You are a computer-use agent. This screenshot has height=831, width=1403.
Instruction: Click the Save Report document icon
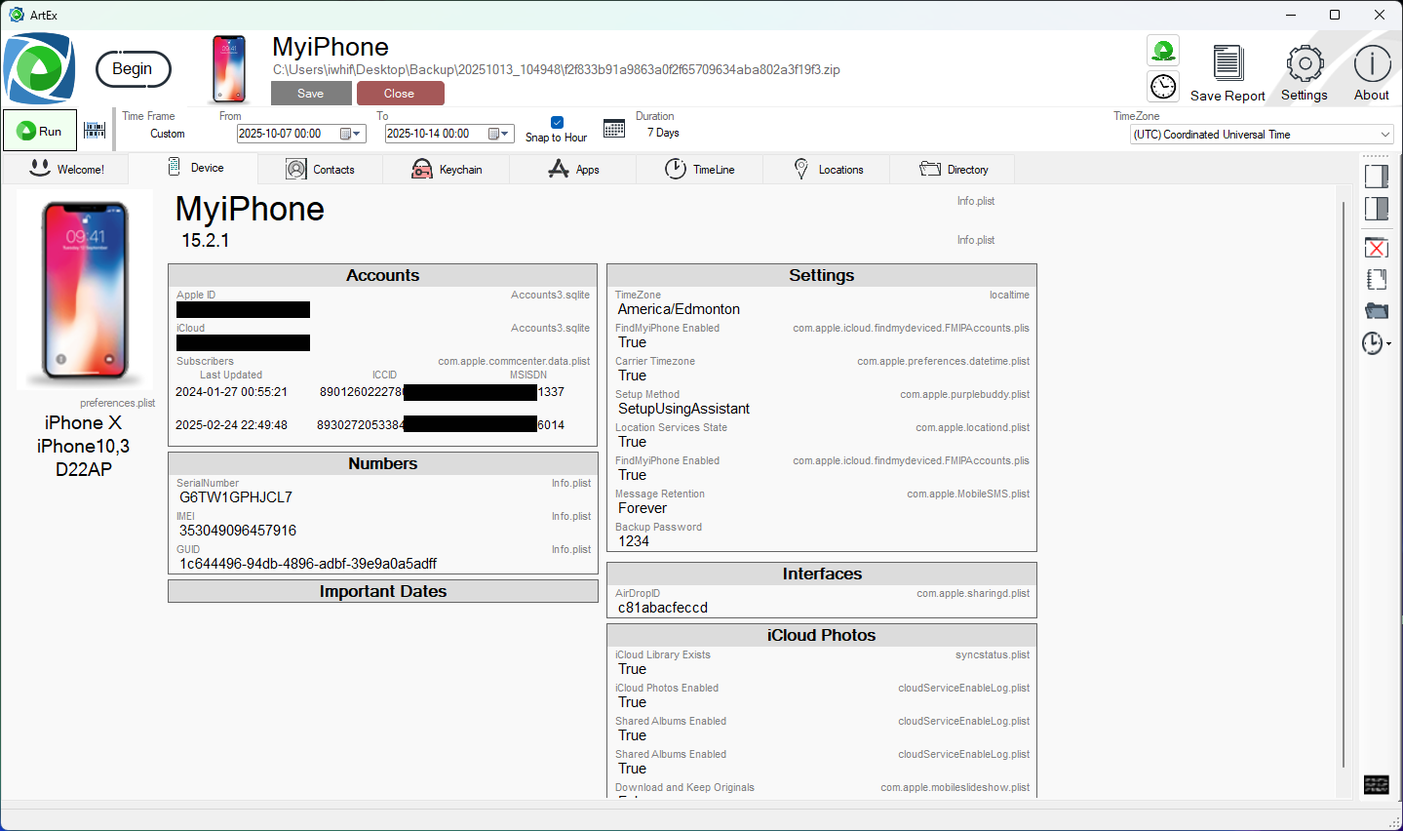coord(1228,63)
